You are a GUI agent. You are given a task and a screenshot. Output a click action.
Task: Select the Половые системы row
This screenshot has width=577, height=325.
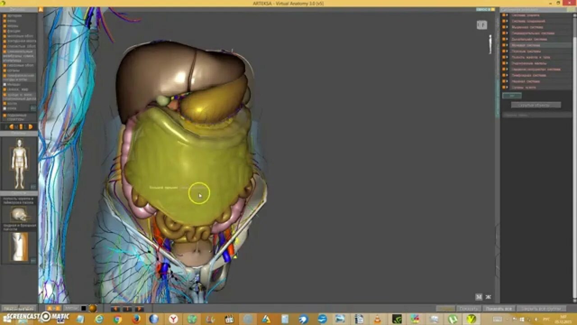click(536, 51)
